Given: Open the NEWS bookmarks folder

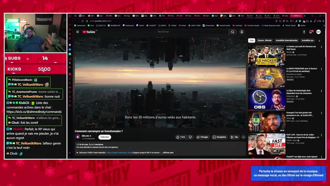Looking at the screenshot, I should (162, 26).
